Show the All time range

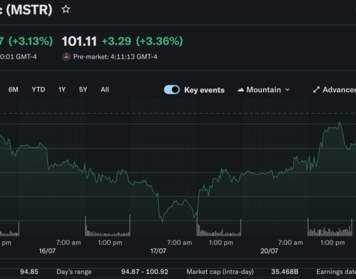click(x=105, y=90)
